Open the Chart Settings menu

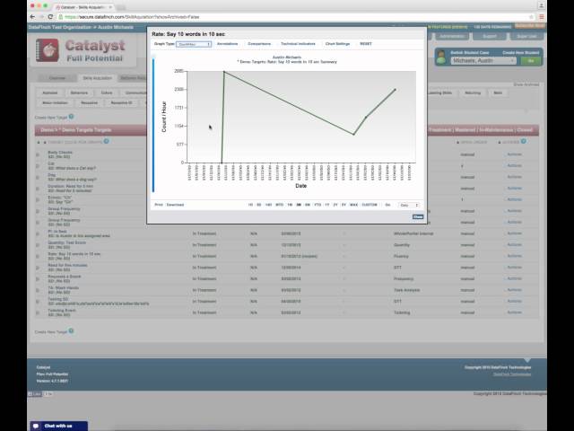337,44
